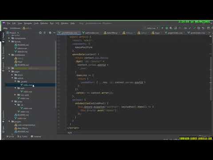
Task: Collapse the auth folder under admin
Action: tap(15, 88)
